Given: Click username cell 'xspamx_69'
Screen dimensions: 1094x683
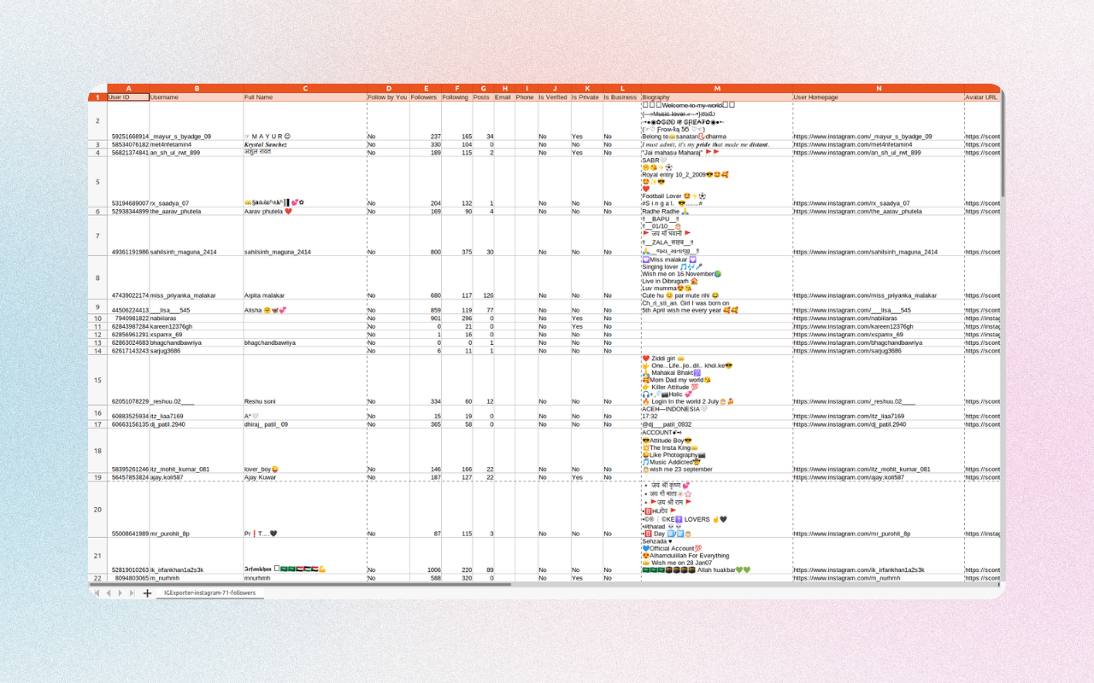Looking at the screenshot, I should [197, 335].
